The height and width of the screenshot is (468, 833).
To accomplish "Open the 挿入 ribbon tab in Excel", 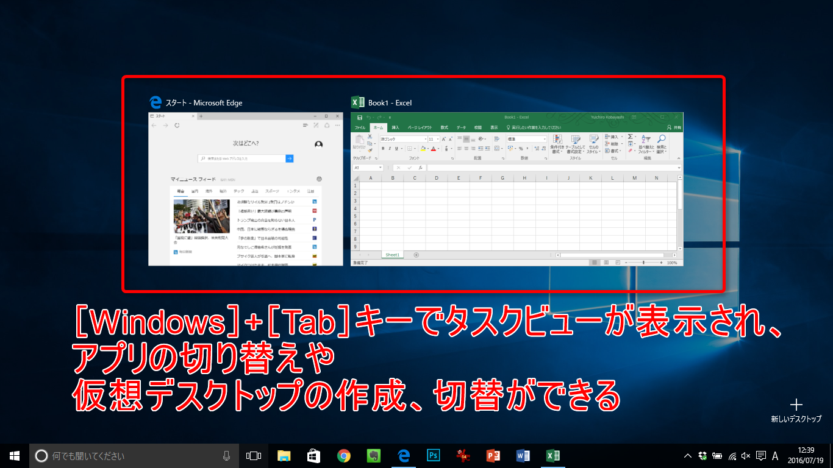I will coord(395,127).
